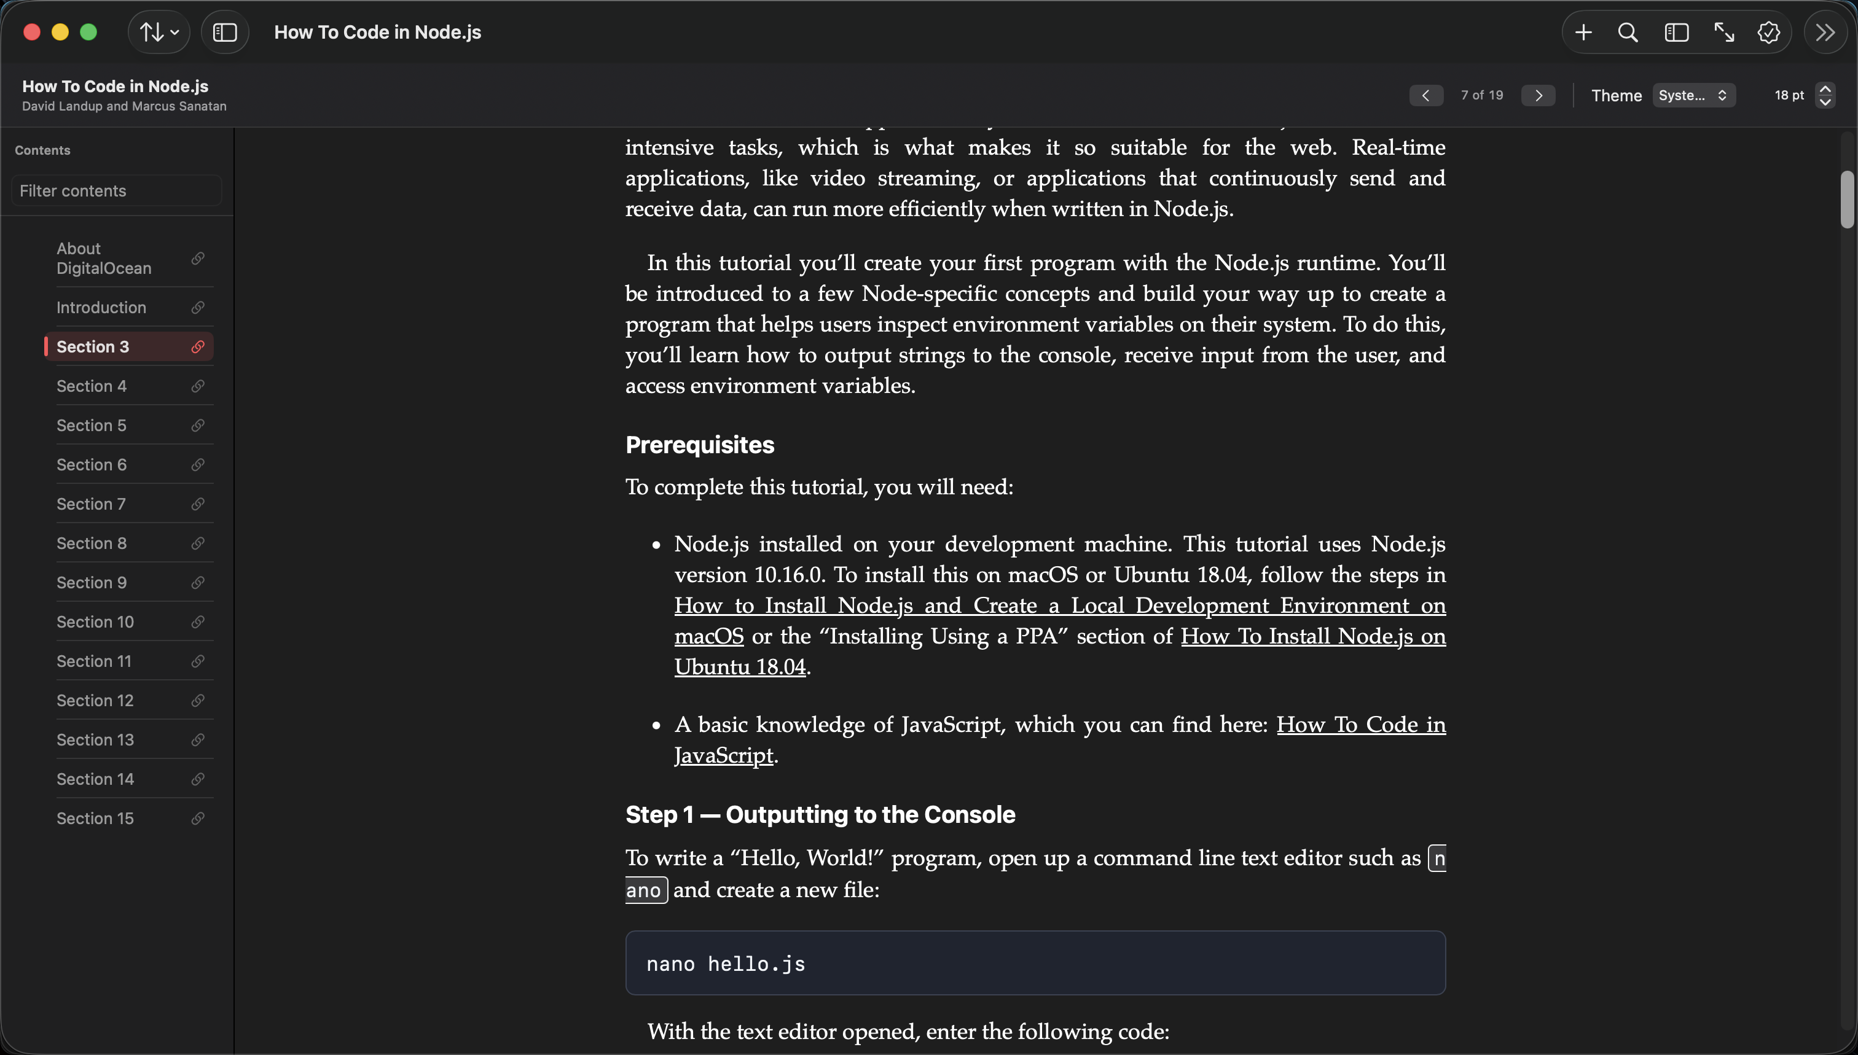Copy link icon for Section 10

tap(197, 621)
